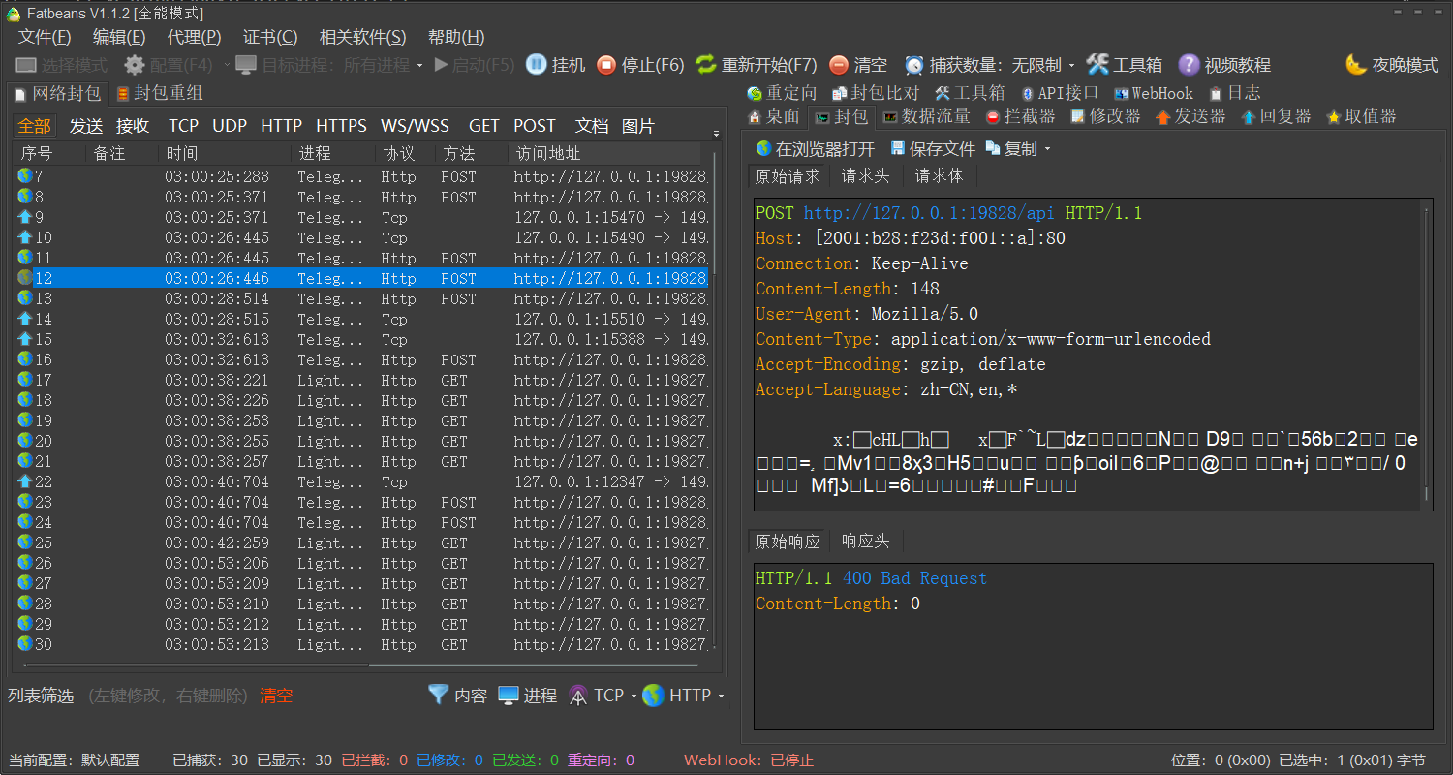1453x775 pixels.
Task: Click the 进程 filter monitor icon
Action: coord(509,695)
